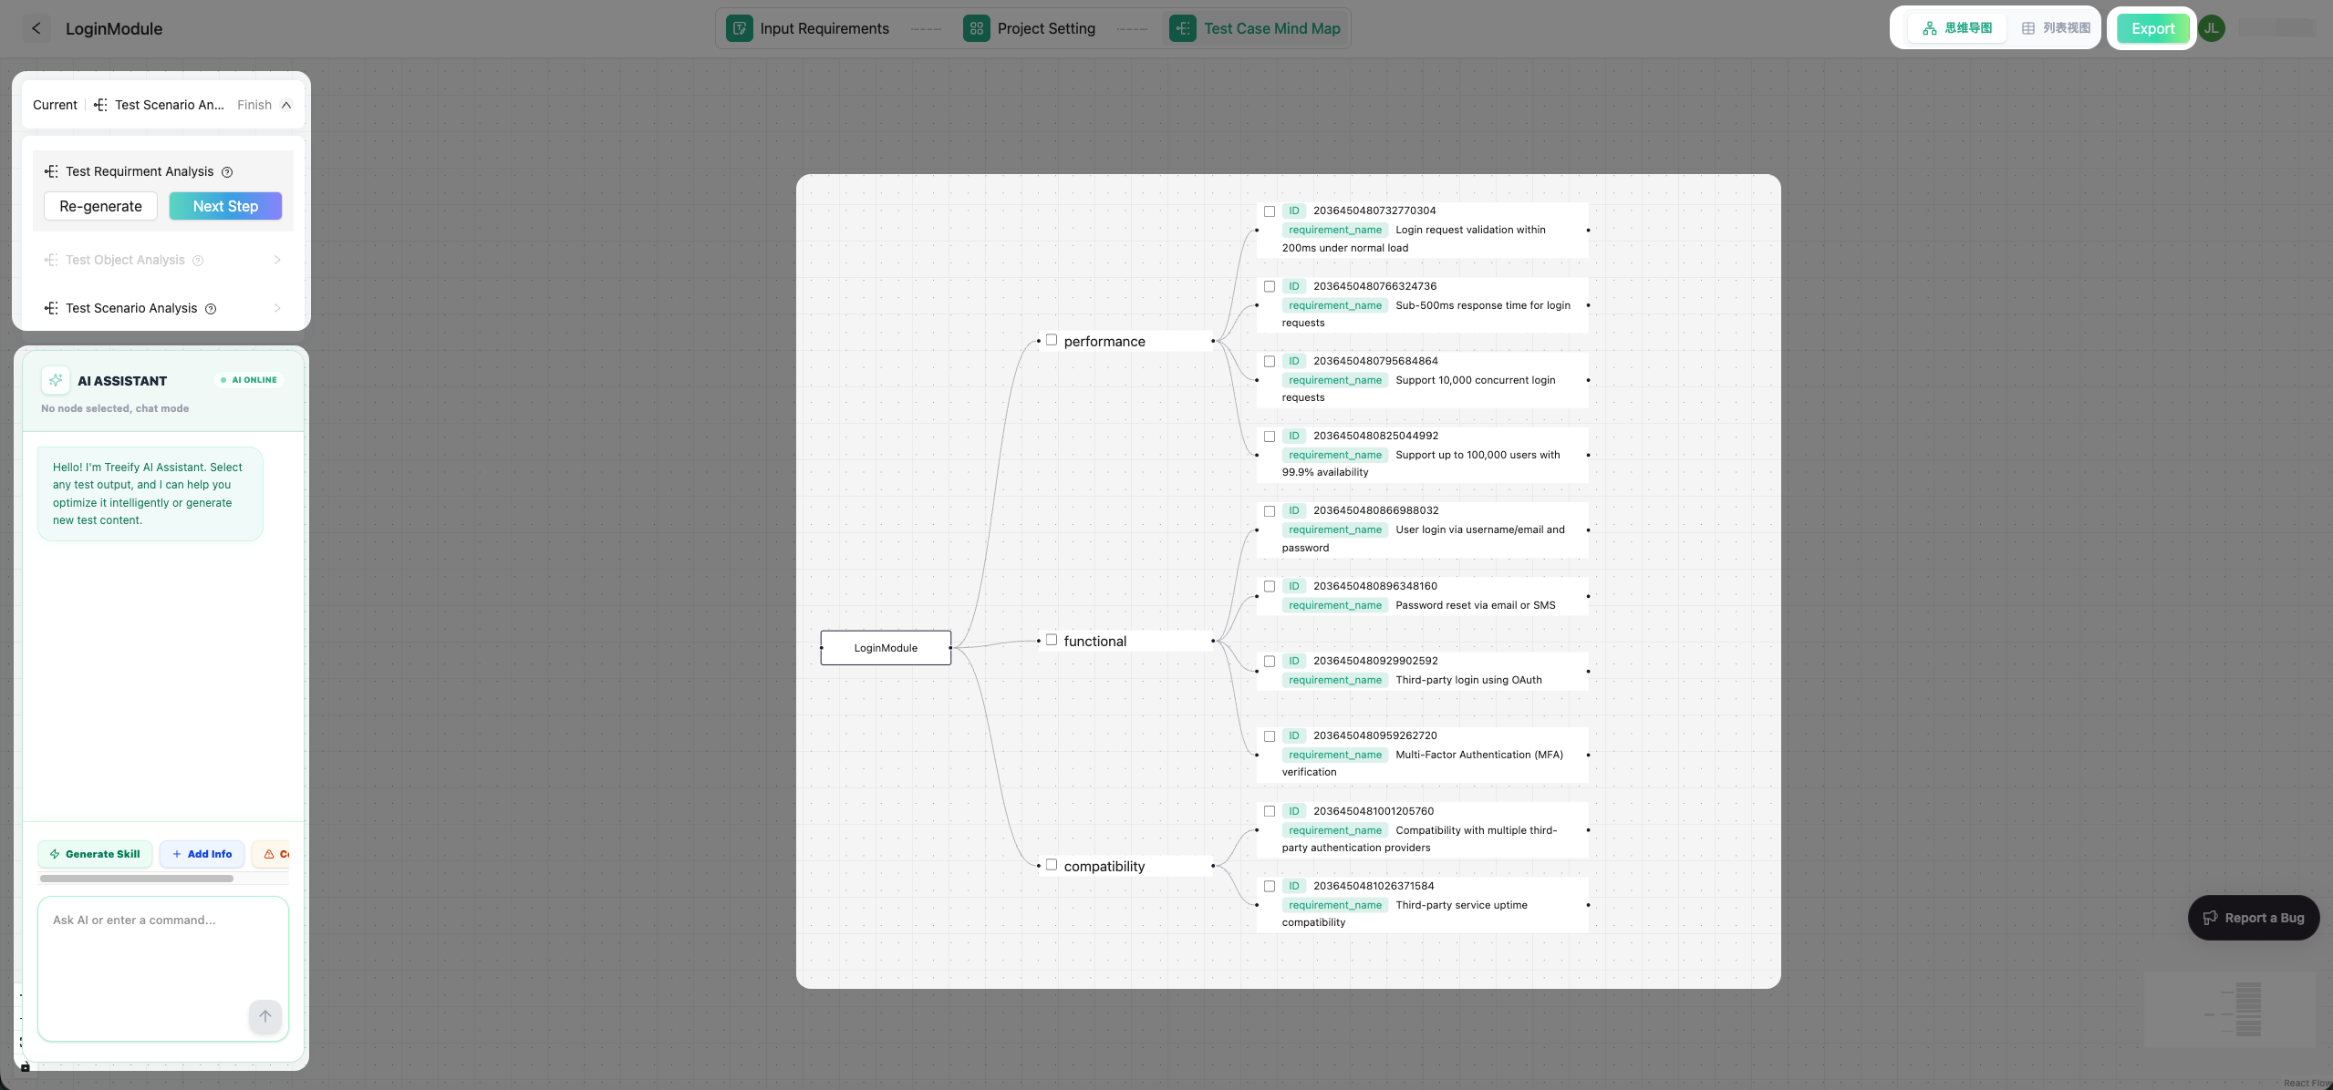Select the Test Case Mind Map step icon
The height and width of the screenshot is (1090, 2333).
tap(1181, 27)
